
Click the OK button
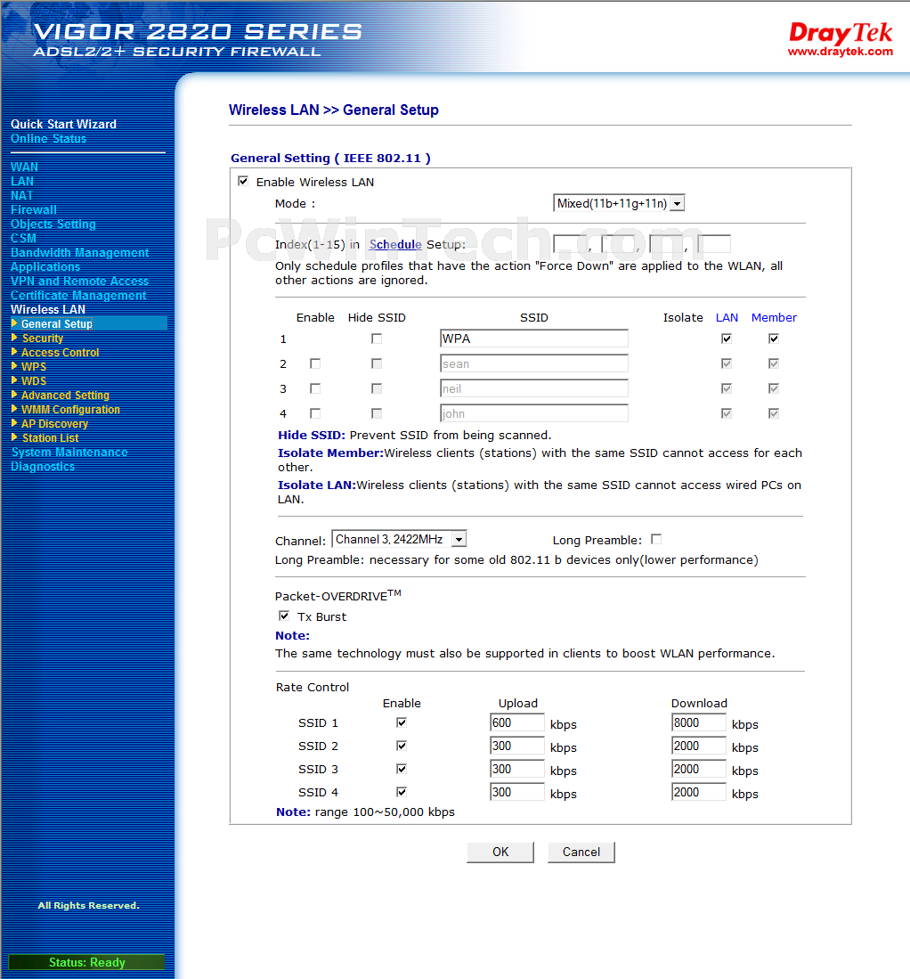[500, 852]
